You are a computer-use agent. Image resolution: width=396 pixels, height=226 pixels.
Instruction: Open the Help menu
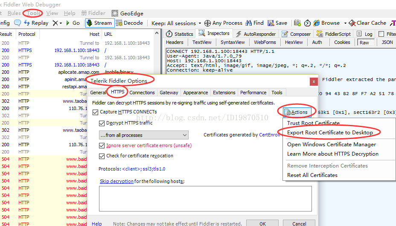(x=70, y=13)
